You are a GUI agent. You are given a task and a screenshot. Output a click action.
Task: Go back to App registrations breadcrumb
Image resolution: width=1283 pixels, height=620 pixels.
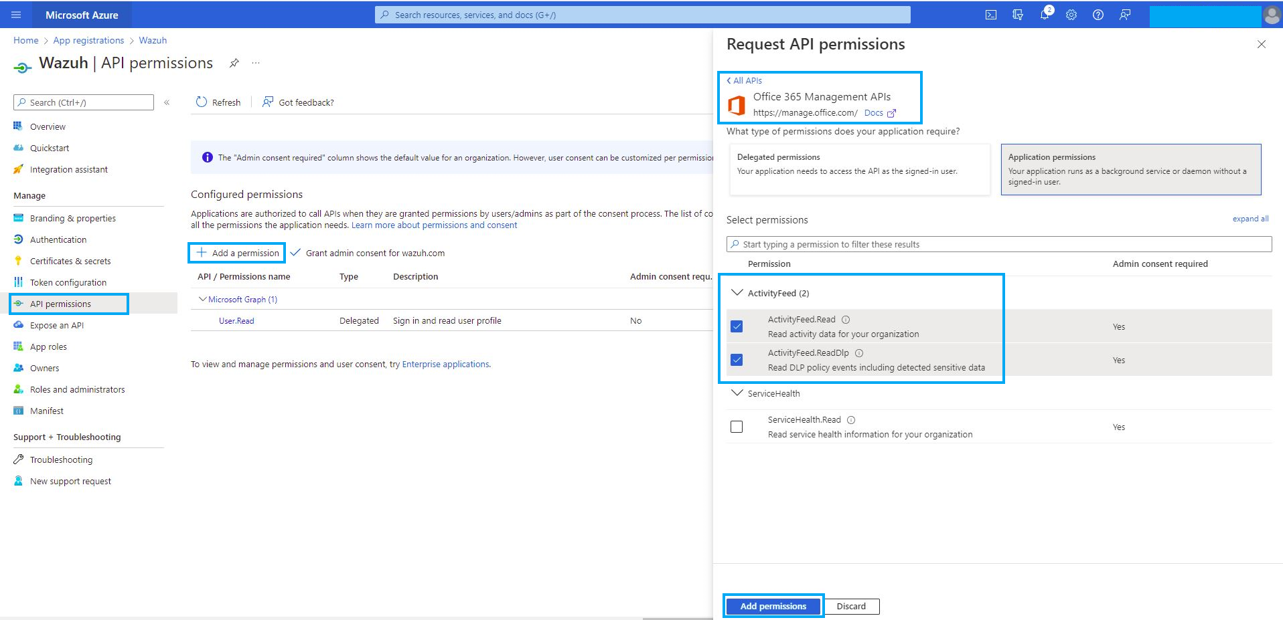pyautogui.click(x=88, y=40)
